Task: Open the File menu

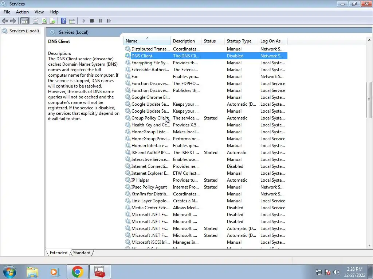Action: pyautogui.click(x=7, y=12)
